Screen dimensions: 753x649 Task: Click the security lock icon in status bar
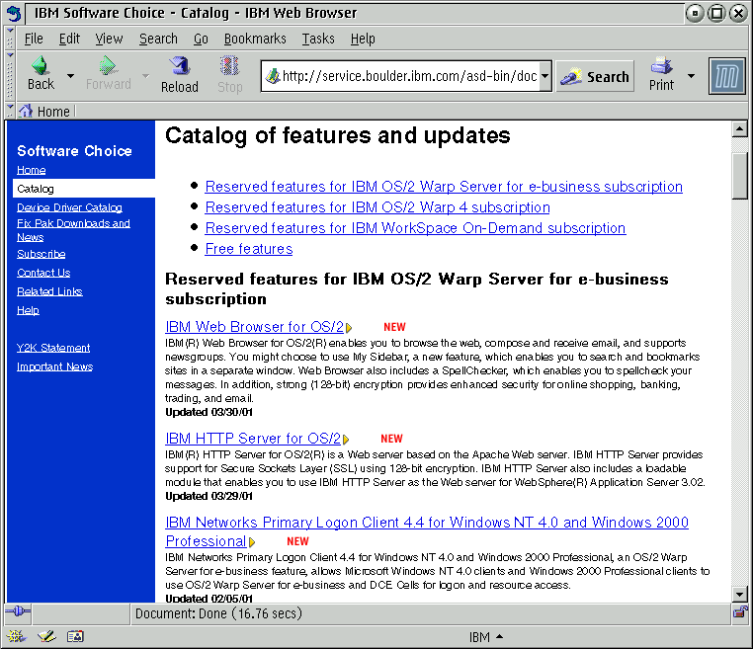tap(740, 611)
